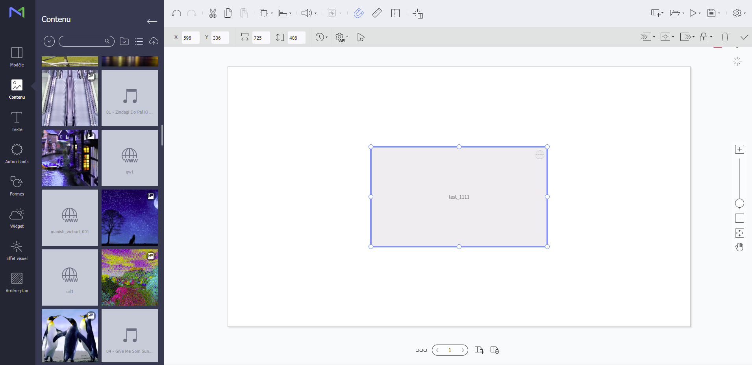Select the hand pan tool
752x365 pixels.
[x=739, y=247]
